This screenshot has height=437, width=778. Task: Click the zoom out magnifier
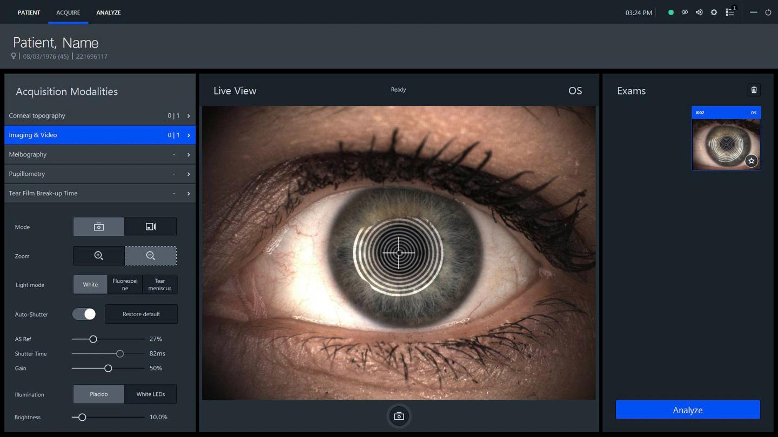click(151, 256)
